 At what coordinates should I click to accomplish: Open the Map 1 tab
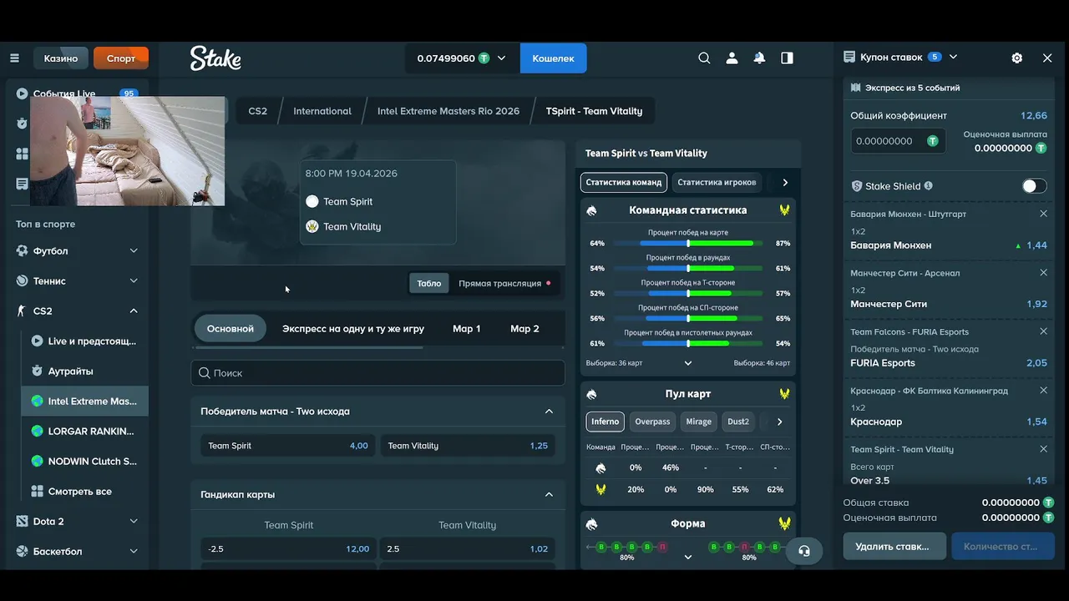467,328
